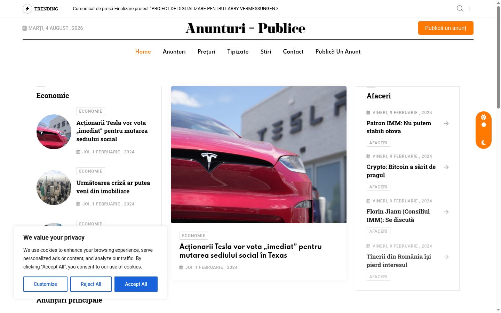Click ECONOMIE tag above Tesla sidebar article

pos(91,111)
